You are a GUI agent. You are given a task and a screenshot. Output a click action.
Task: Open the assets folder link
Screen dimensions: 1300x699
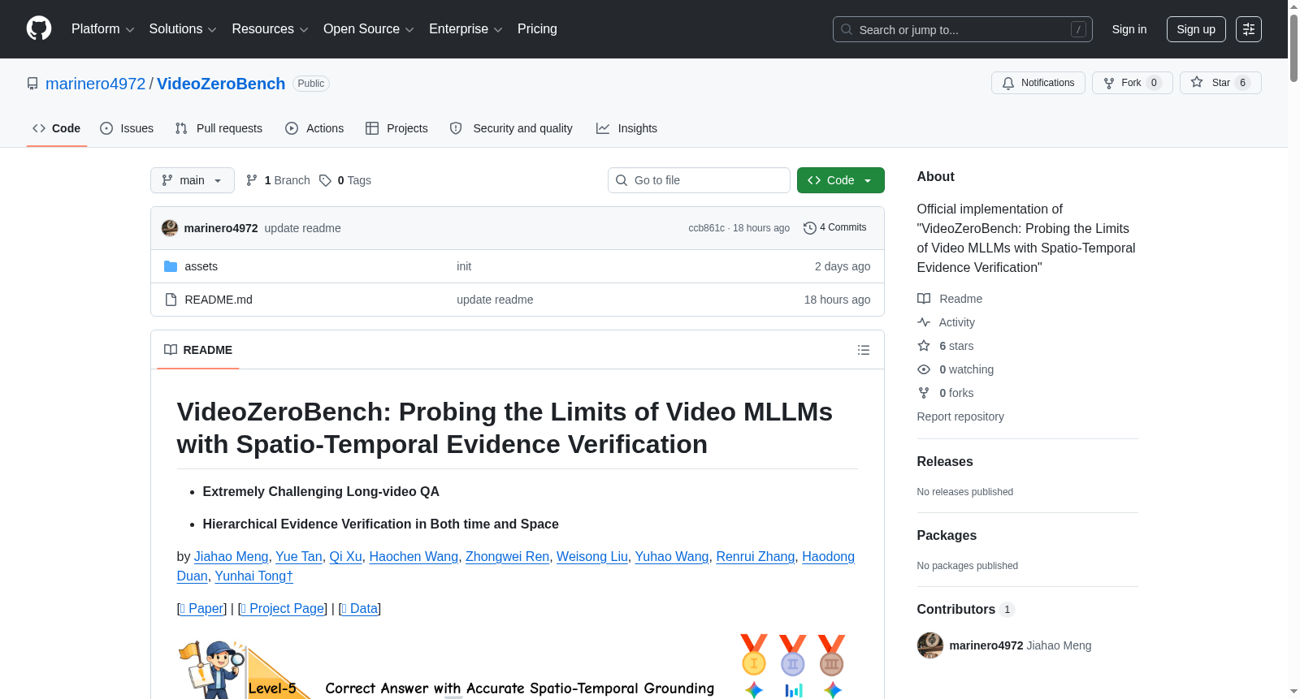tap(201, 266)
